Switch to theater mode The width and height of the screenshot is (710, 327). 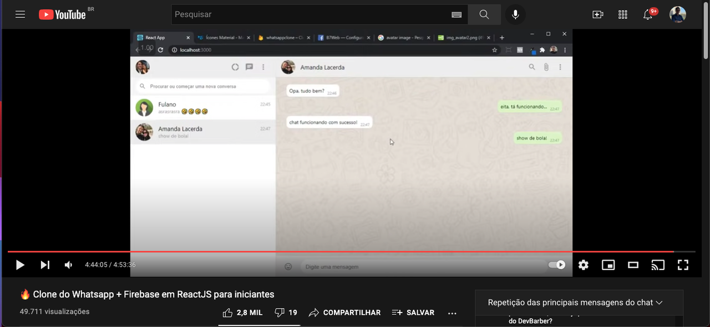633,265
